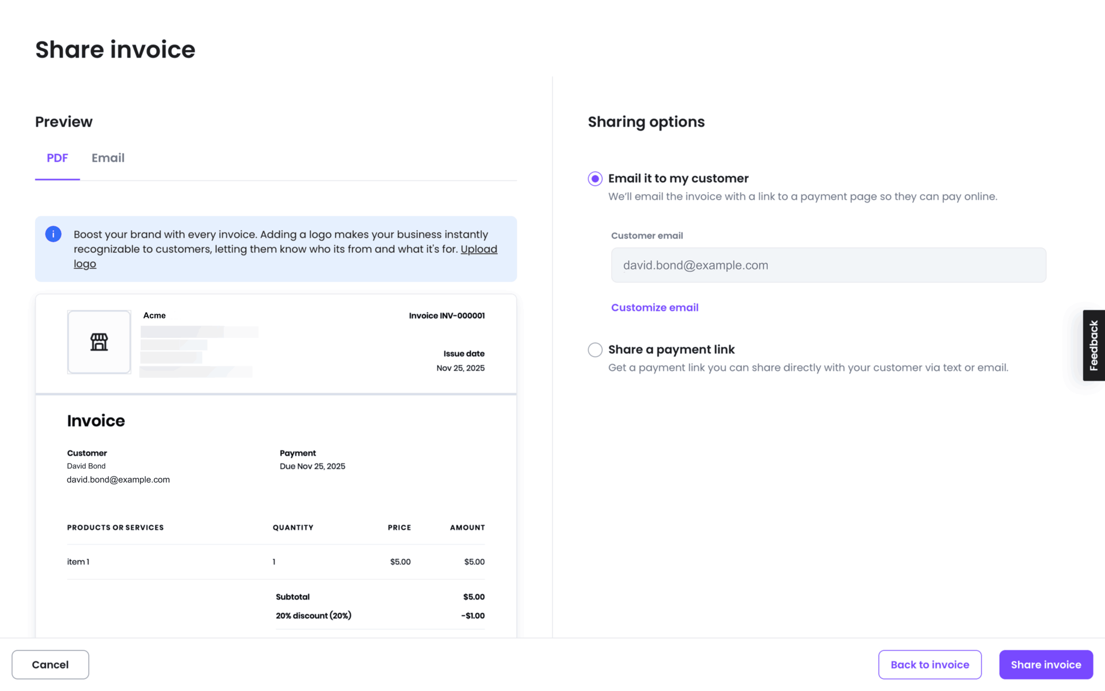Click the Issue date Nov 25, 2025 value
1105x691 pixels.
[x=460, y=368]
